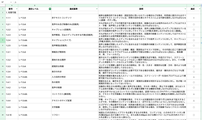Select column C header
The image size is (202, 120).
tap(75, 5)
